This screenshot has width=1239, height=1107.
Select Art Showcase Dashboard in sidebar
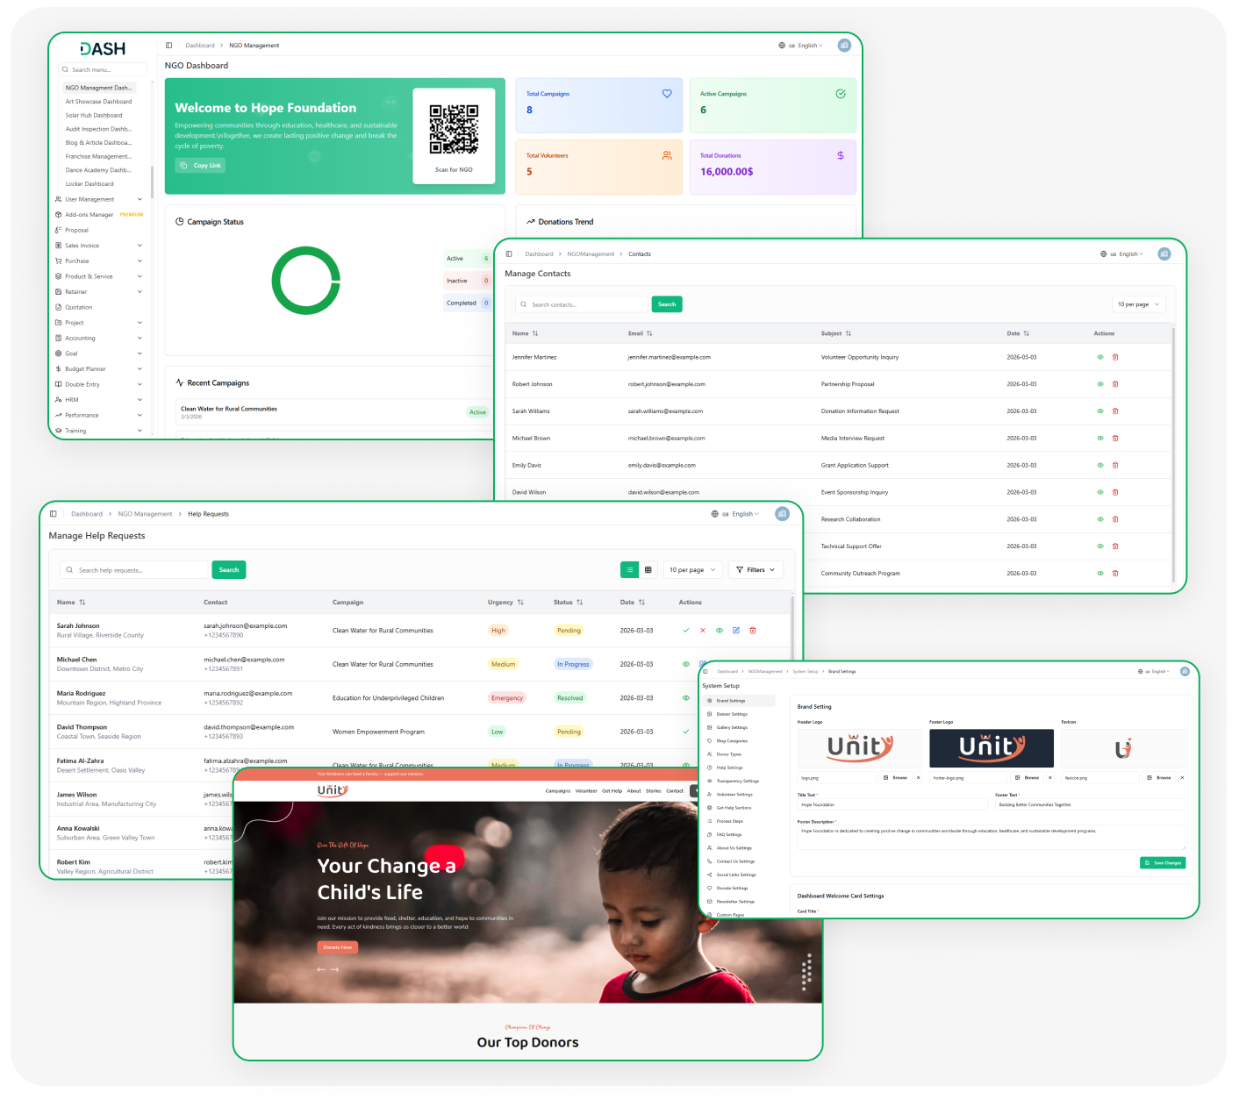(x=98, y=102)
